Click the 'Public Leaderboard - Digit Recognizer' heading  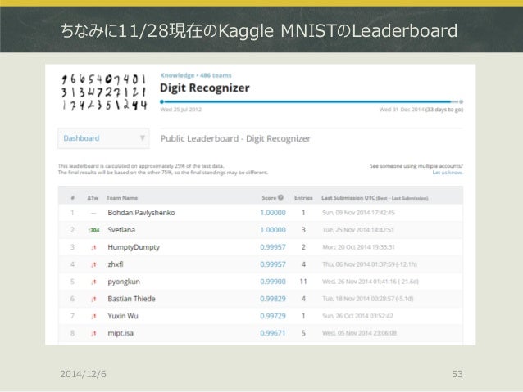tap(235, 138)
